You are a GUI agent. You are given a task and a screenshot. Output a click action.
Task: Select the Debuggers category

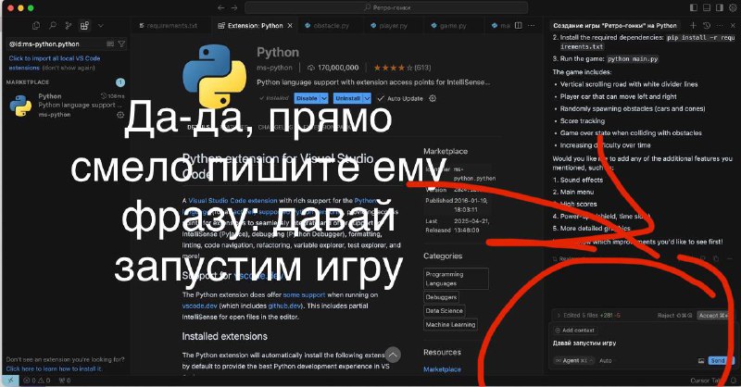(x=441, y=297)
